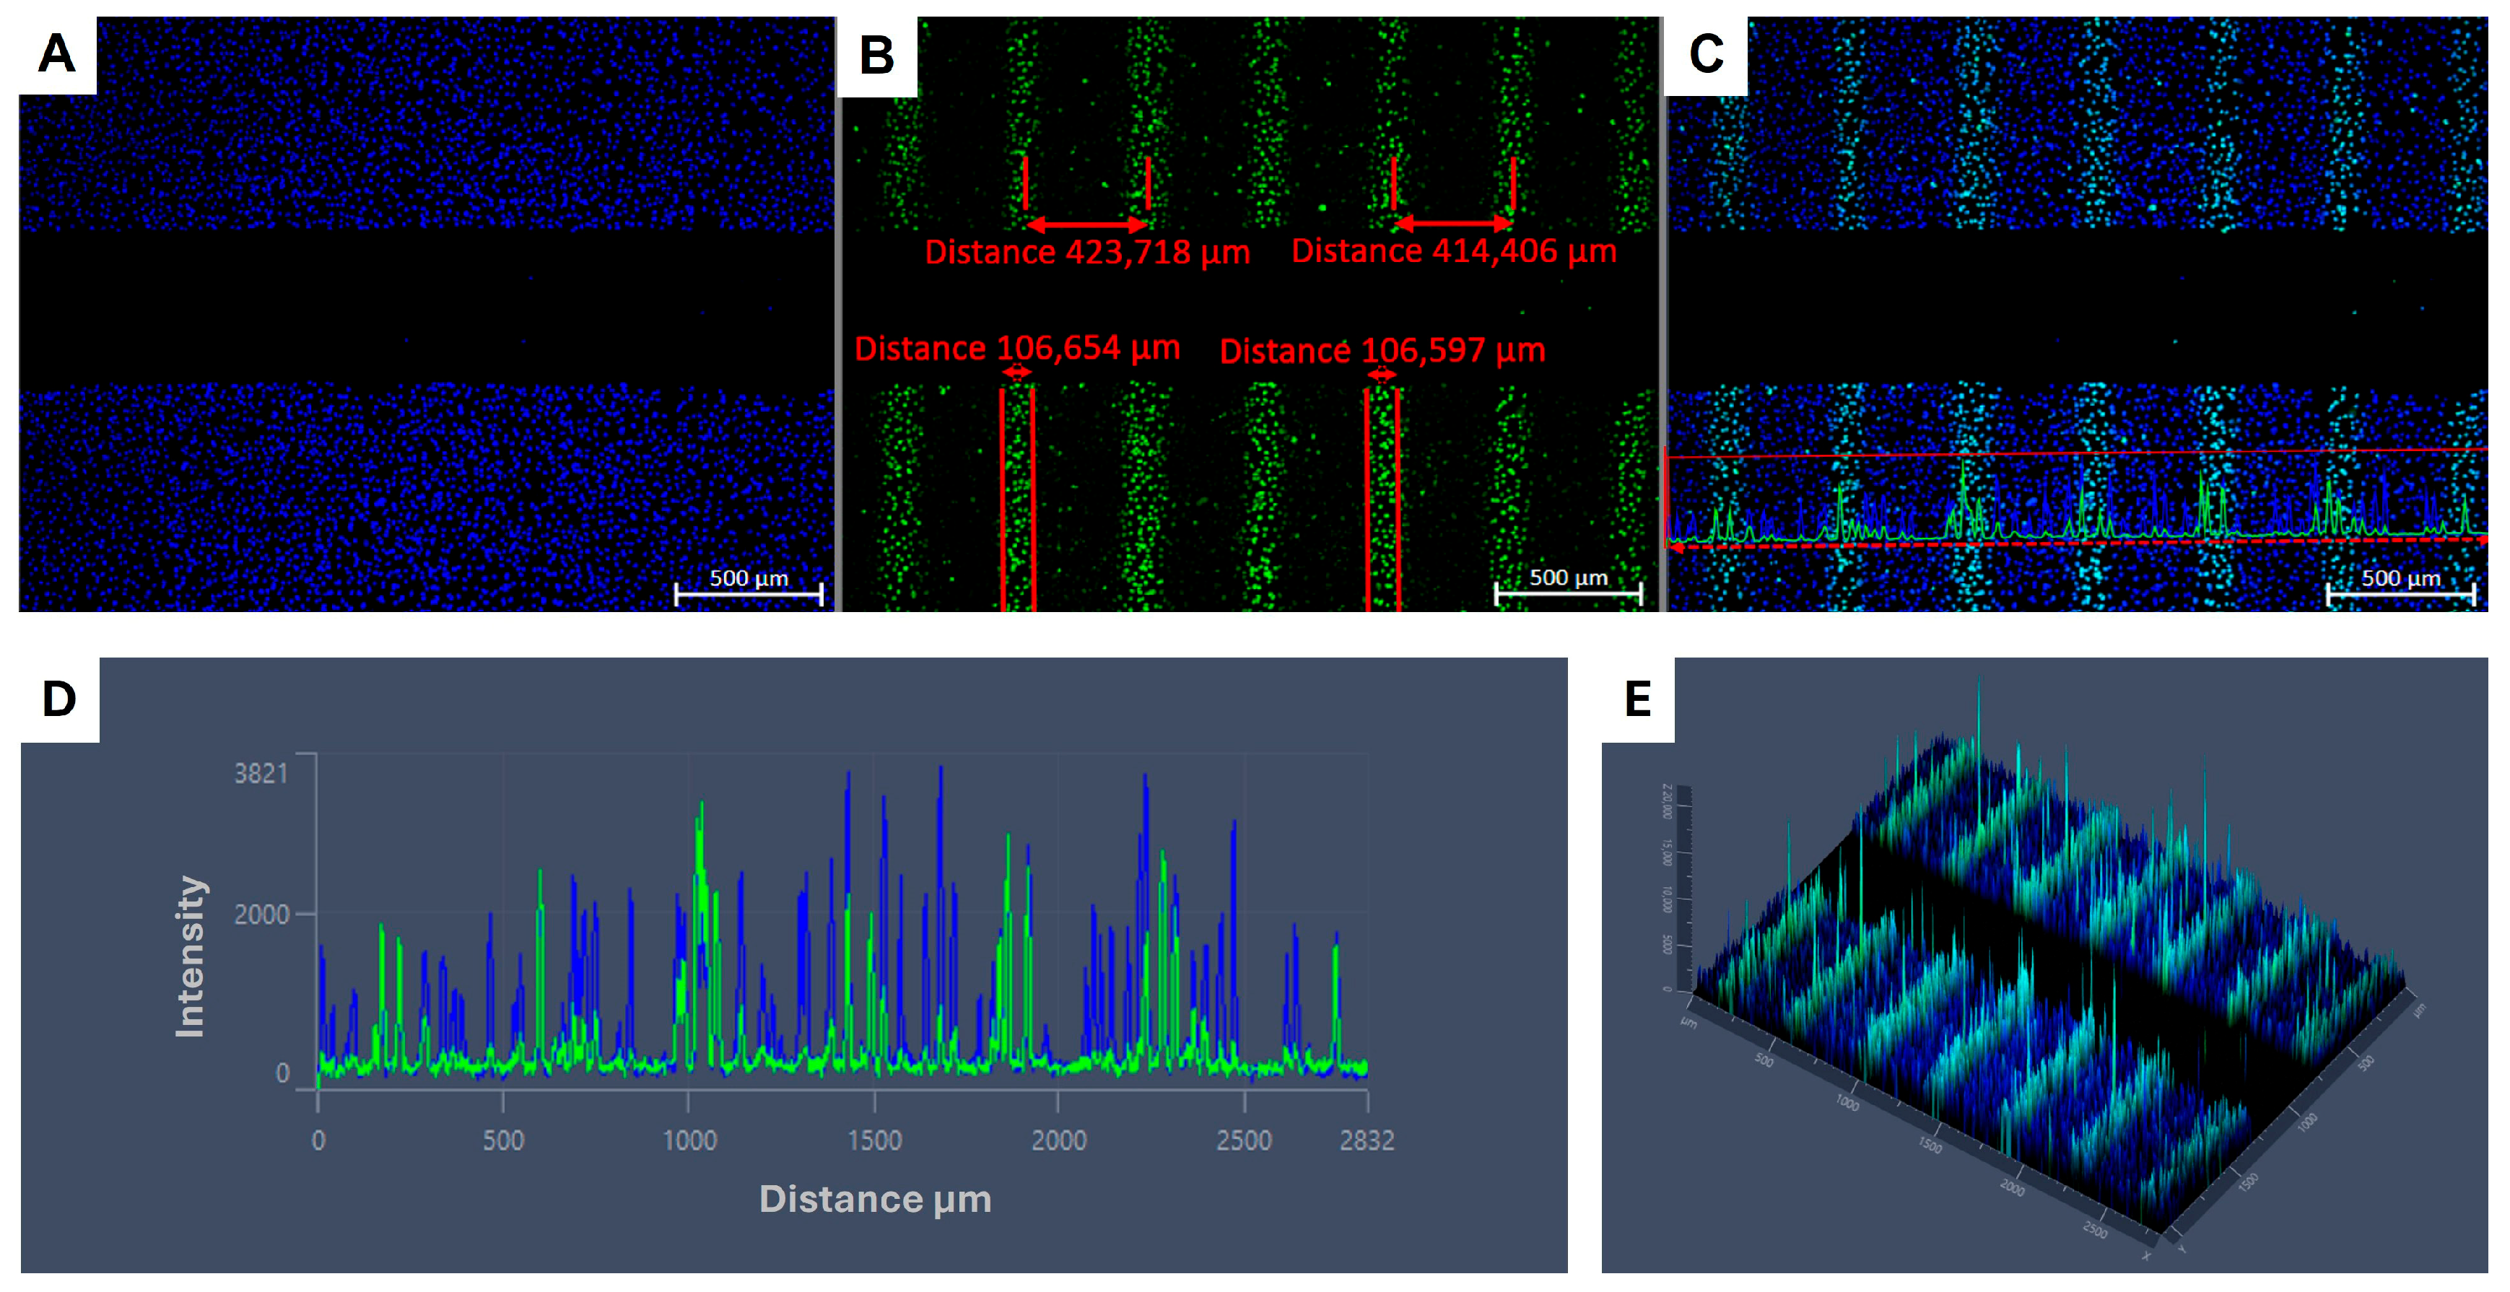This screenshot has height=1292, width=2510.
Task: Click the 2832 end value on the x-axis
Action: point(1367,1140)
